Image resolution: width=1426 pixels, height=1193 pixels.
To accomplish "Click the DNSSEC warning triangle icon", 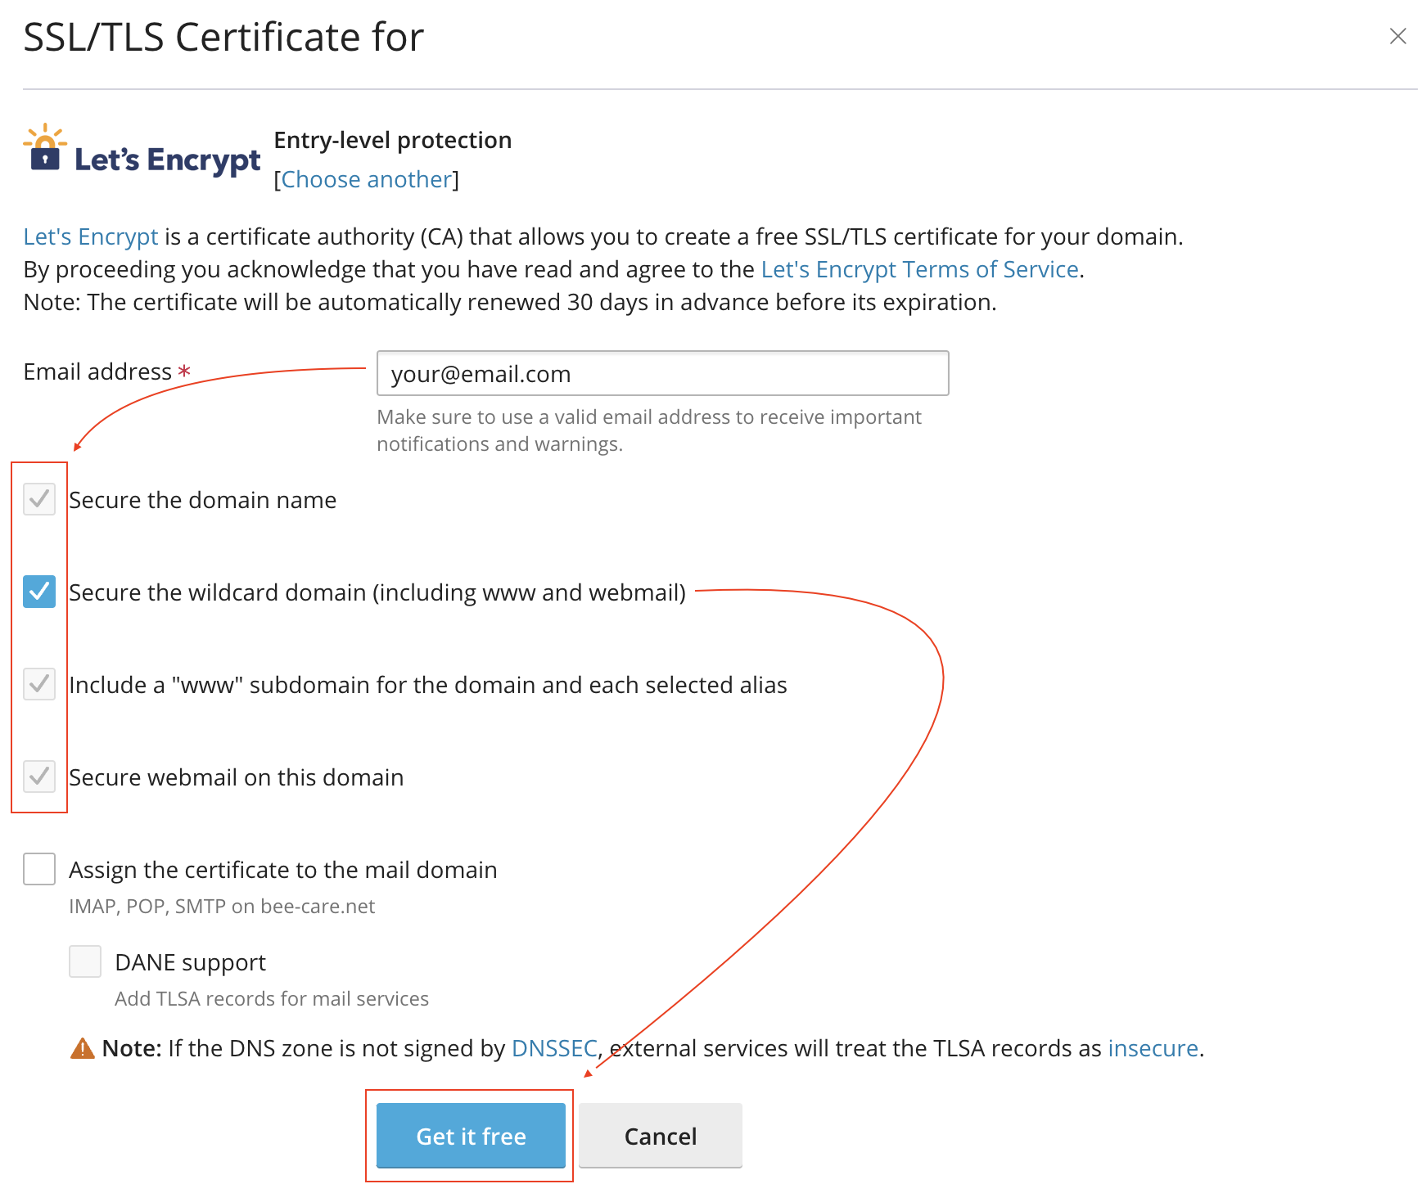I will coord(82,1048).
